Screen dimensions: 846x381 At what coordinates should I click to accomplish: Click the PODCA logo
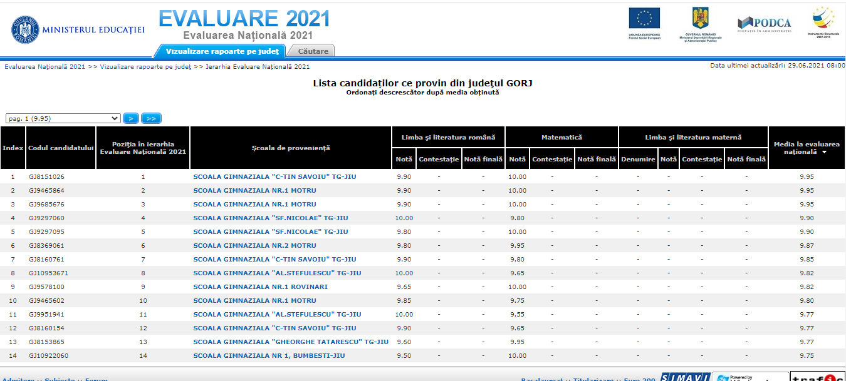click(x=764, y=24)
